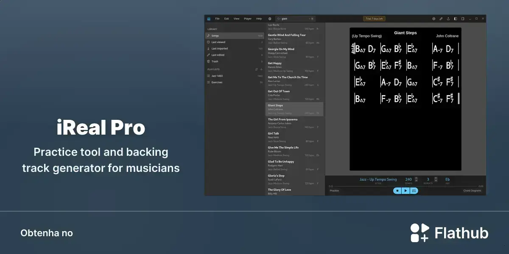Click the Giant Steps chart title
The height and width of the screenshot is (254, 509).
tap(406, 33)
